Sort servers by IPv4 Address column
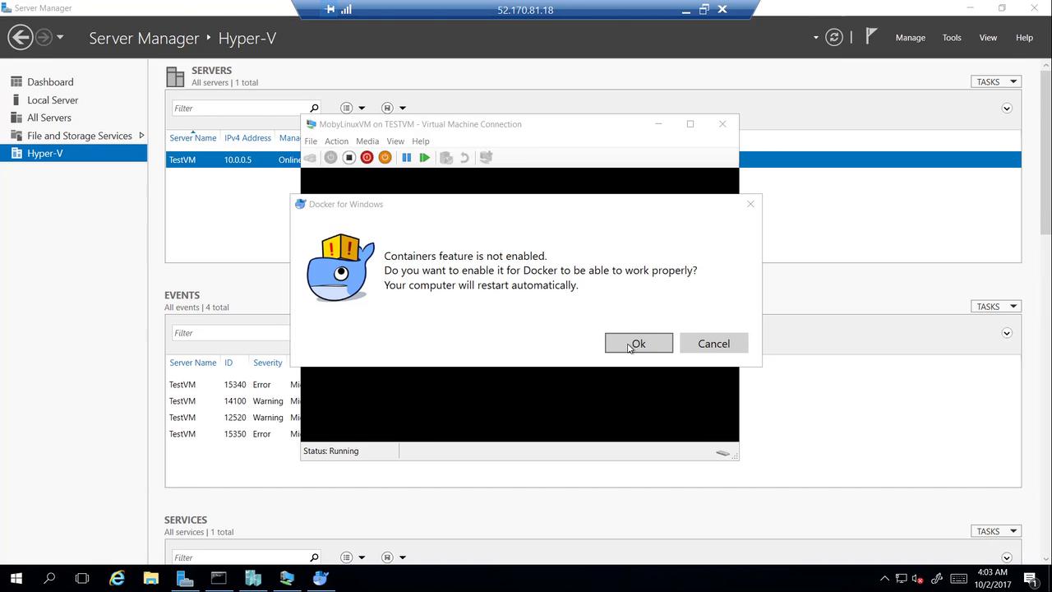The image size is (1052, 592). click(x=247, y=138)
